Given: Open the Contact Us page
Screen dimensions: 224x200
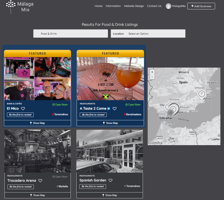Looking at the screenshot, I should pos(154,6).
